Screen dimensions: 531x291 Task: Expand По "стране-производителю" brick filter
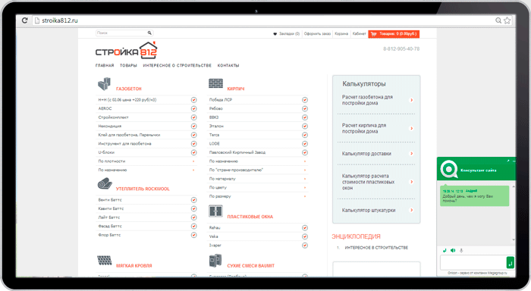305,171
